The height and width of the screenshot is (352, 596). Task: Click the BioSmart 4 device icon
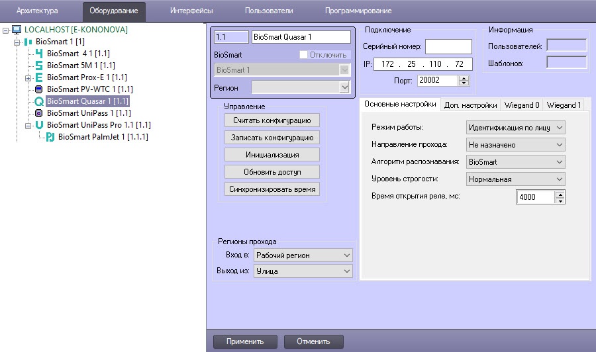[x=38, y=54]
